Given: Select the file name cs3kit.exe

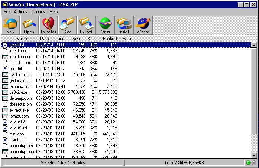Looking at the screenshot, I should pyautogui.click(x=18, y=92).
